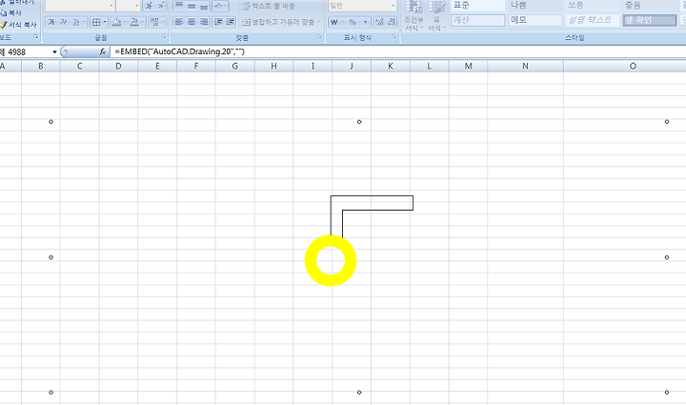
Task: Open the alignment group dialog launcher
Action: click(319, 37)
